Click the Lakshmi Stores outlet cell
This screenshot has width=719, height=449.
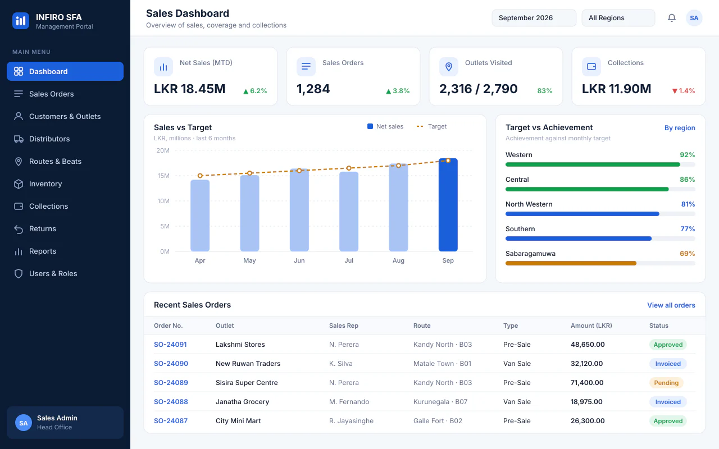(x=240, y=345)
